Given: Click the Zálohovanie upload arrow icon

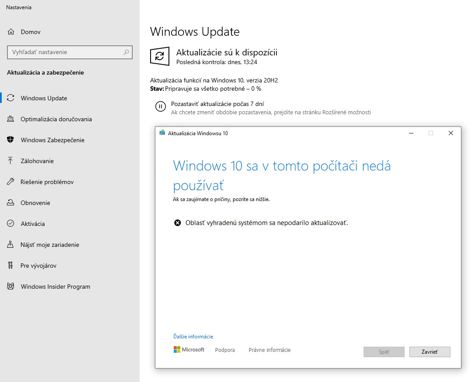Looking at the screenshot, I should click(10, 160).
